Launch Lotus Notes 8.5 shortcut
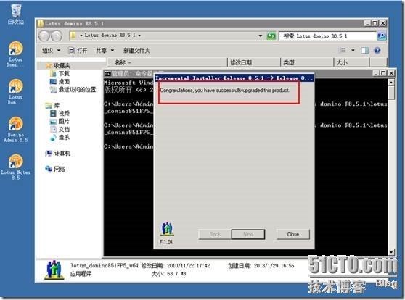This screenshot has width=405, height=300. tap(15, 167)
